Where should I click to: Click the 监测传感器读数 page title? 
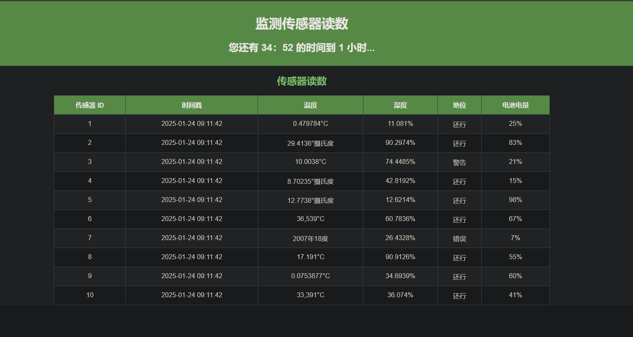tap(301, 24)
